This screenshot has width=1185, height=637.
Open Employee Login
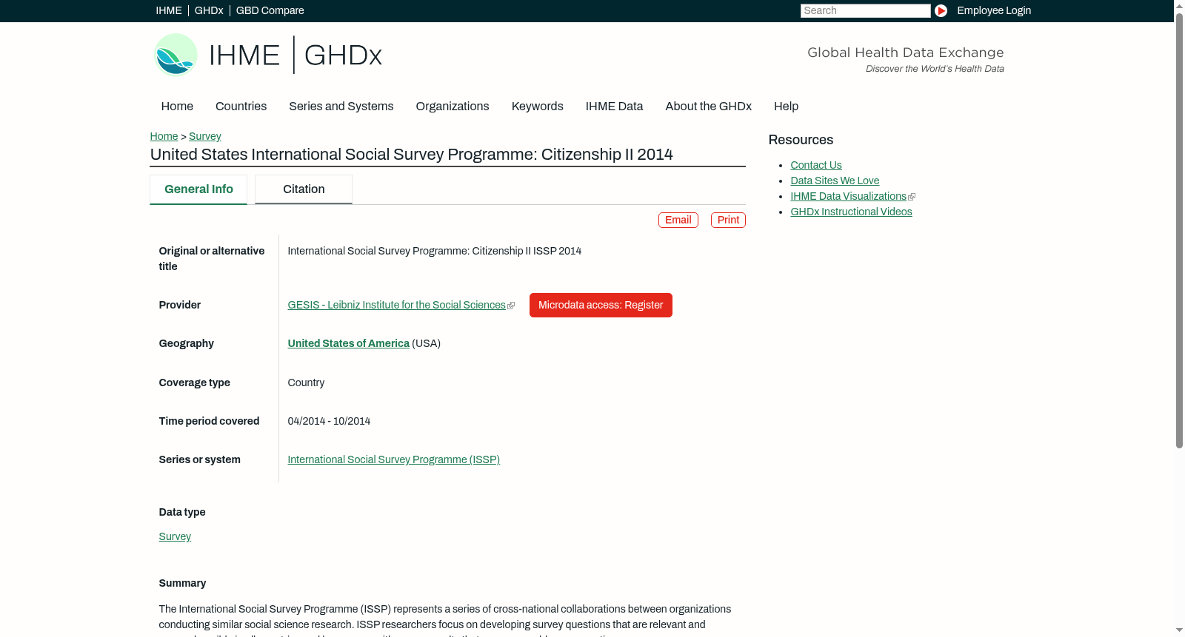coord(994,10)
